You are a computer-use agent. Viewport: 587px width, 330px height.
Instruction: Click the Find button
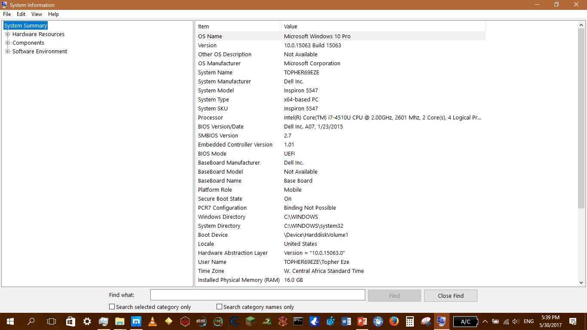click(x=394, y=296)
